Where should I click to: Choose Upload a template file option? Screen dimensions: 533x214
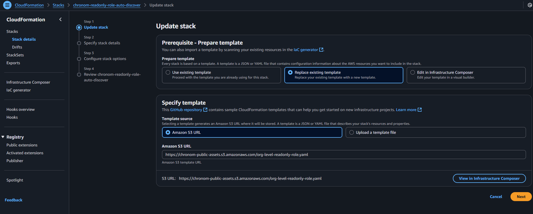point(352,132)
